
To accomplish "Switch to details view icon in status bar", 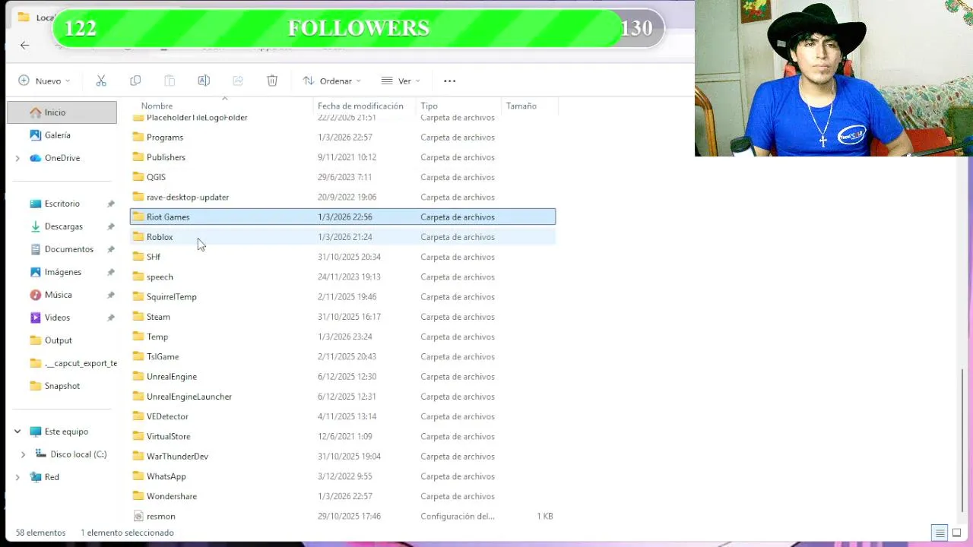I will pyautogui.click(x=940, y=533).
